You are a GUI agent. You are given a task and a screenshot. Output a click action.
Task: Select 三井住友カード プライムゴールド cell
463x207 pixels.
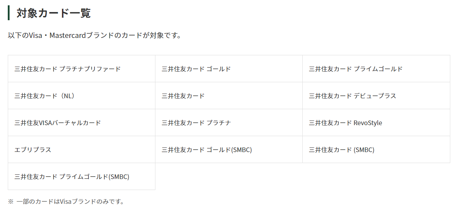point(376,69)
